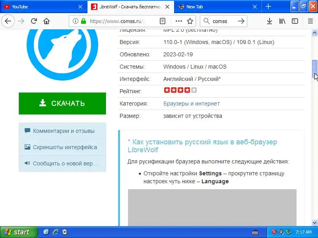
Task: Open the downloads panel
Action: (x=270, y=21)
